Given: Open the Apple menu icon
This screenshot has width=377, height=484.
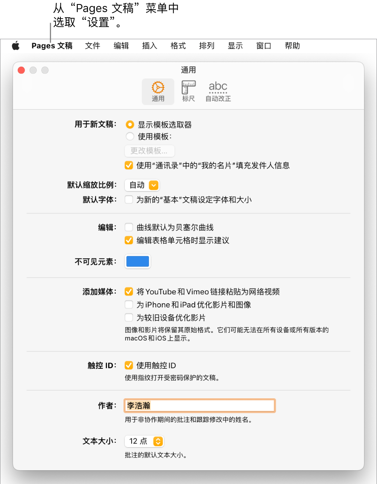Looking at the screenshot, I should [x=16, y=46].
